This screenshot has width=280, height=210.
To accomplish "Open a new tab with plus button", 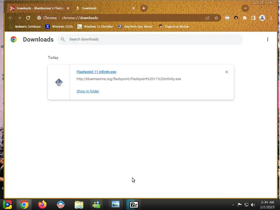I will [x=144, y=8].
